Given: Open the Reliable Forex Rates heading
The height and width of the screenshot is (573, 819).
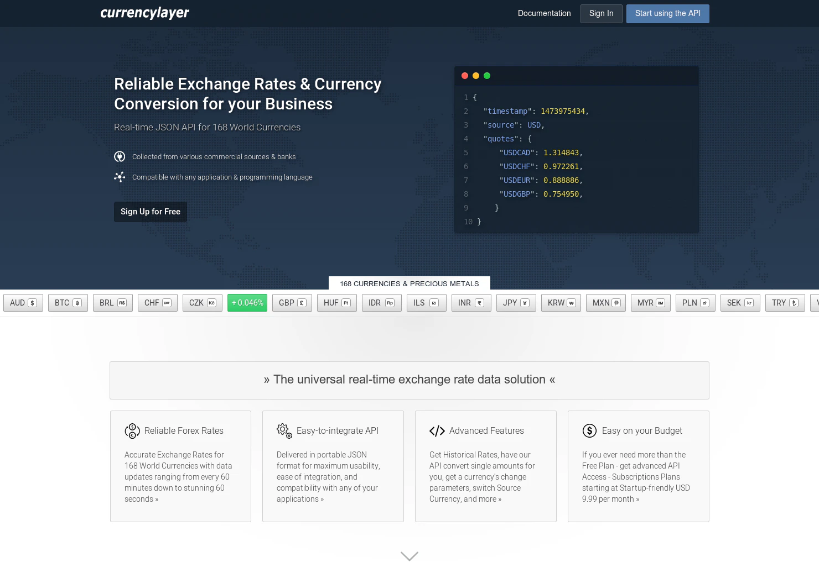Looking at the screenshot, I should (x=184, y=431).
